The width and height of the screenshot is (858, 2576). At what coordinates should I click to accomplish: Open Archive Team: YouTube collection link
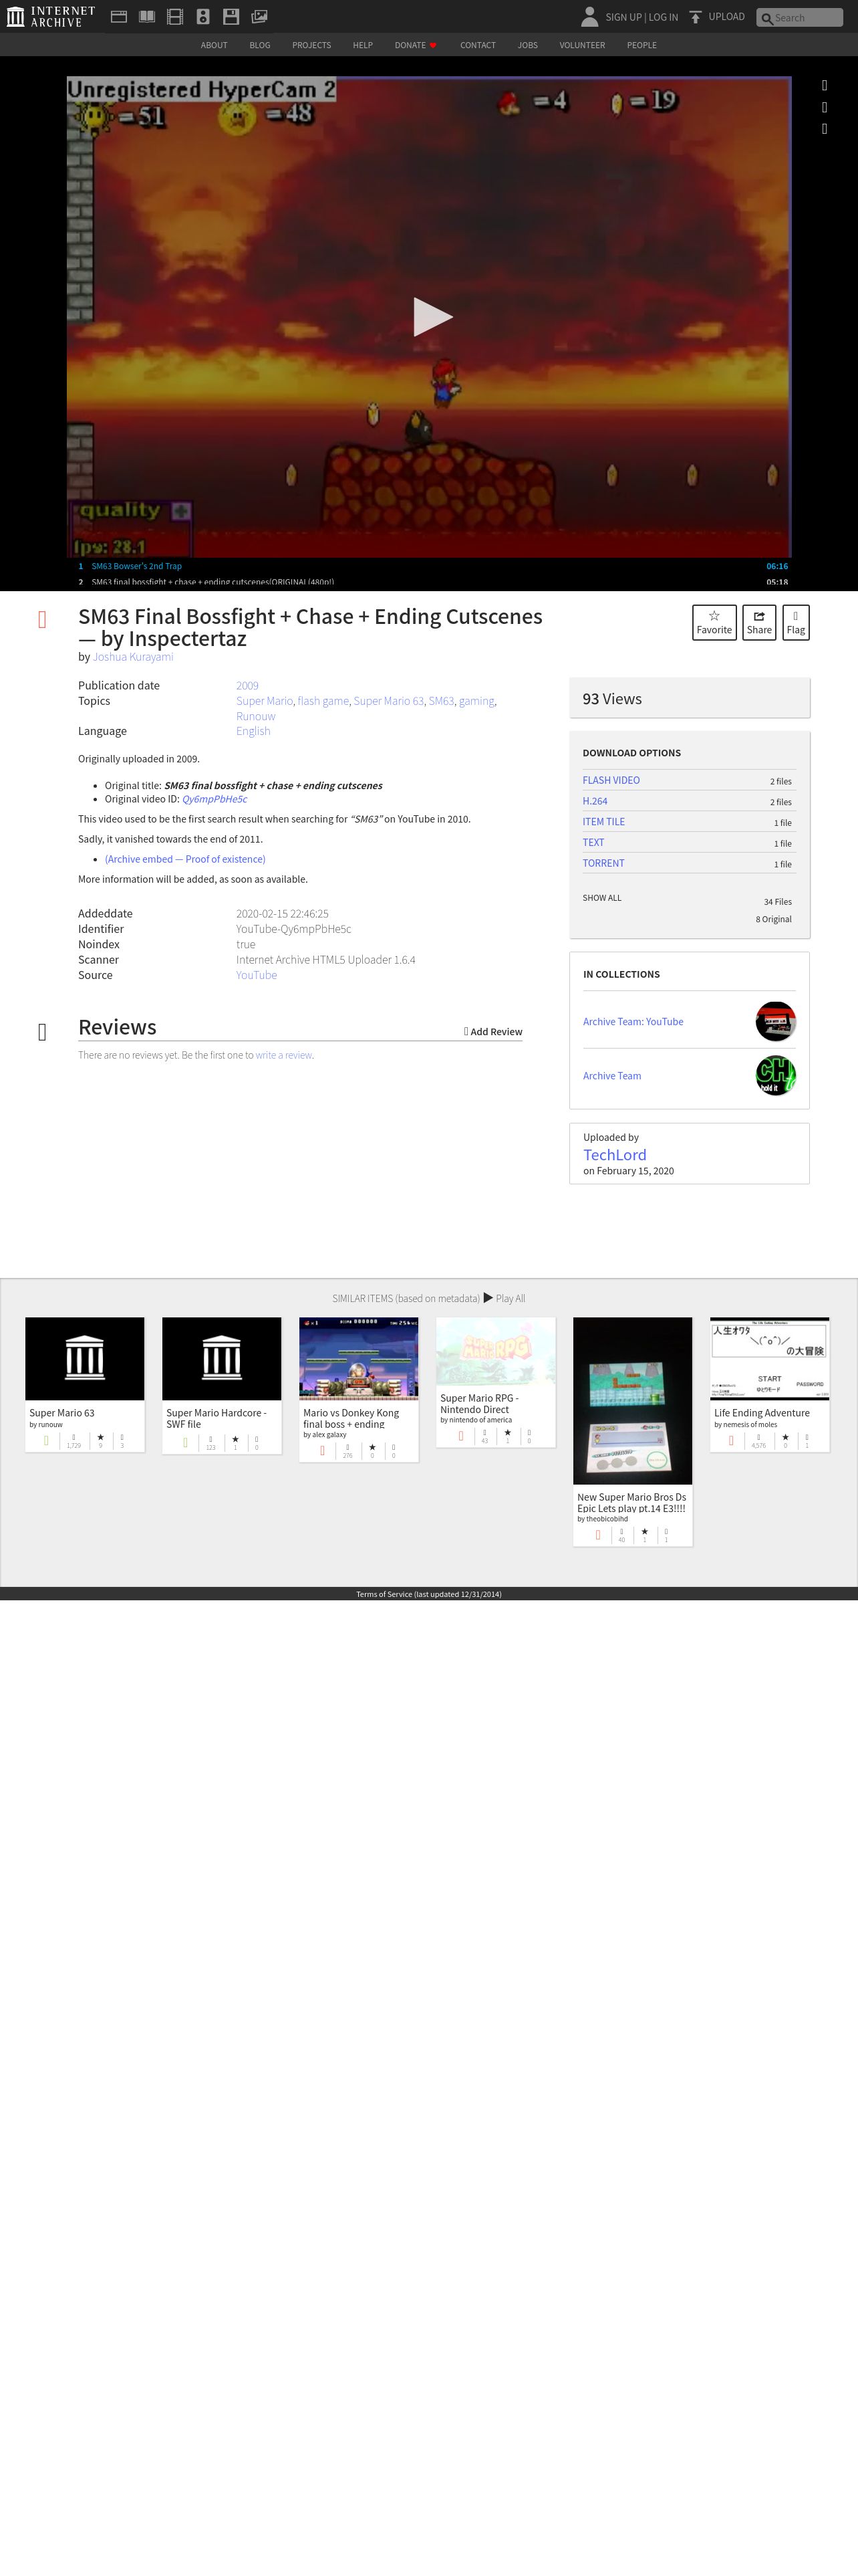[633, 1022]
